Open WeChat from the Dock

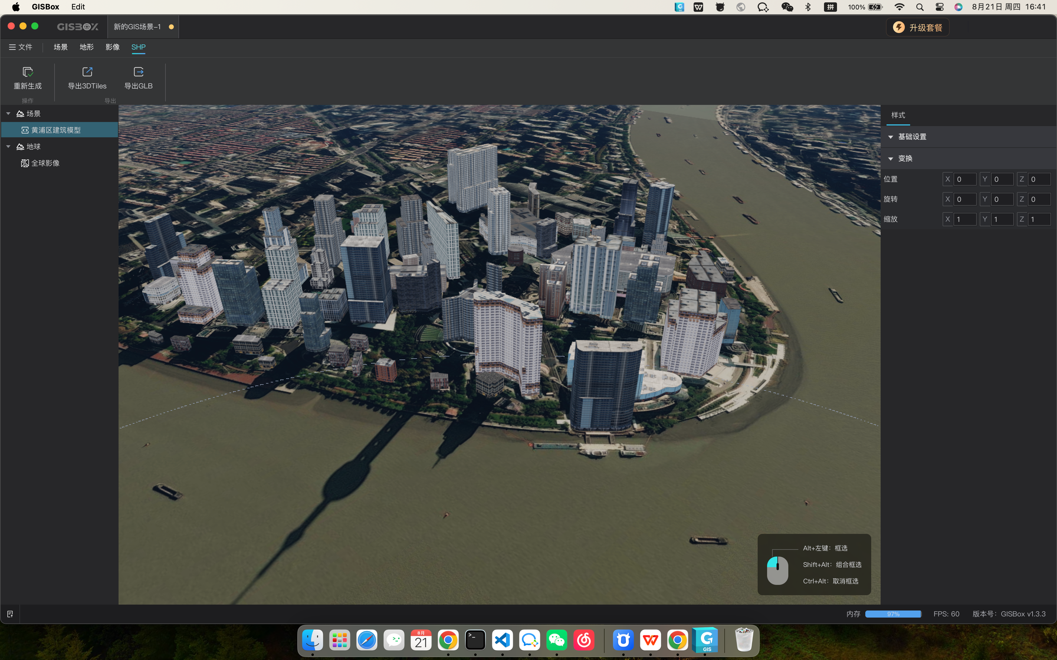tap(557, 640)
